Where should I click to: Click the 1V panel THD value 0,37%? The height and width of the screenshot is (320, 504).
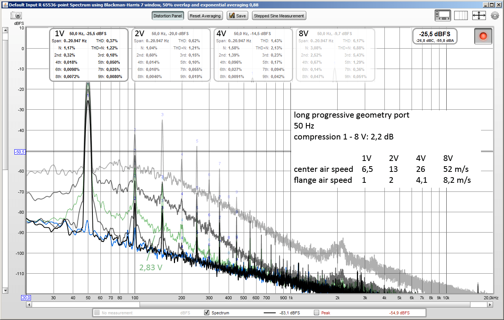pos(112,41)
